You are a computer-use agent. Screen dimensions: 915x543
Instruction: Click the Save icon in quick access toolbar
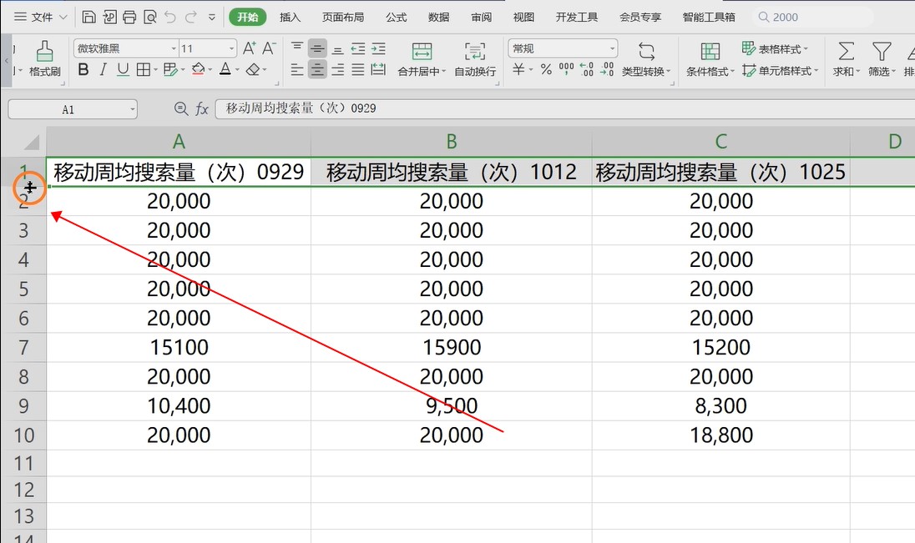coord(88,17)
